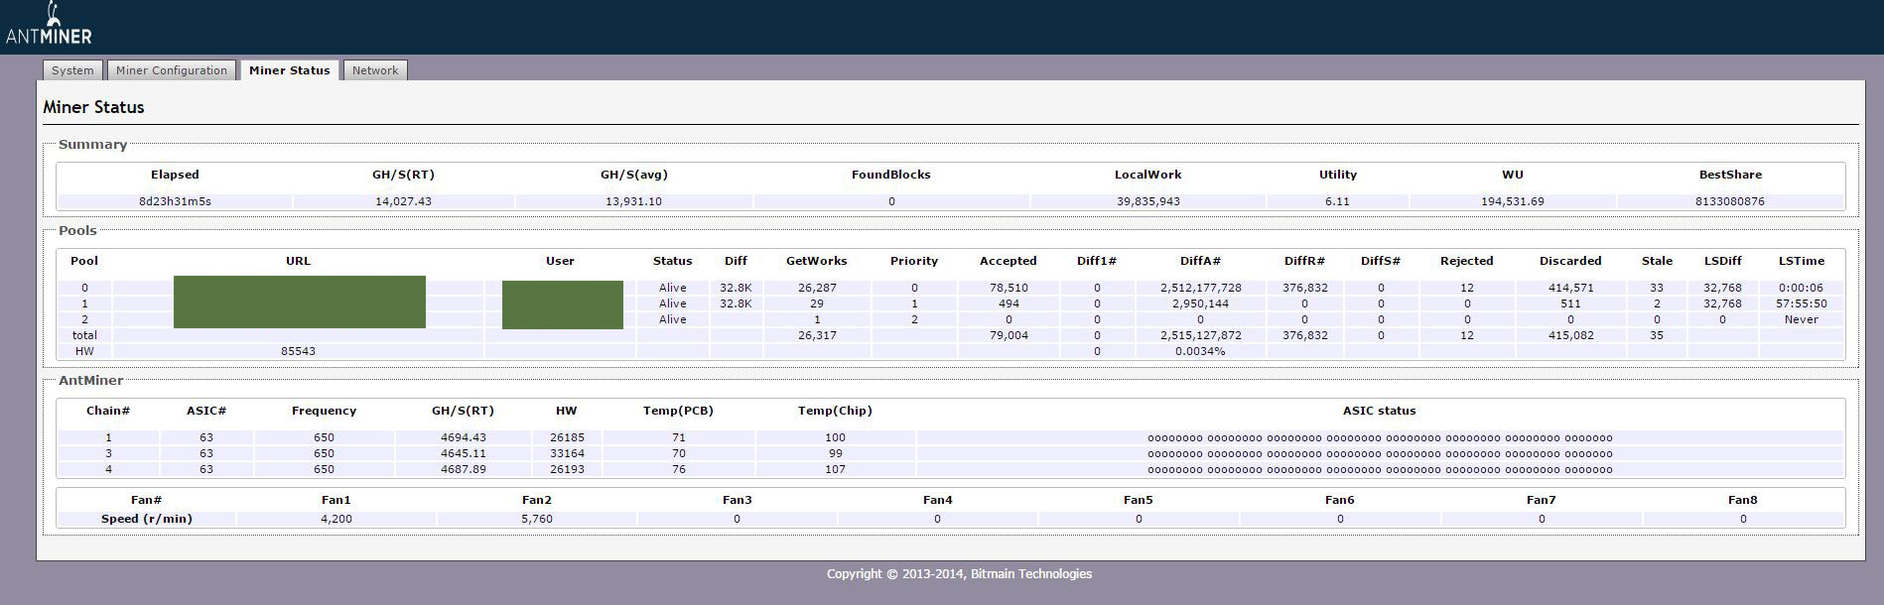Click the total Accepted value 79,004

tap(1008, 335)
